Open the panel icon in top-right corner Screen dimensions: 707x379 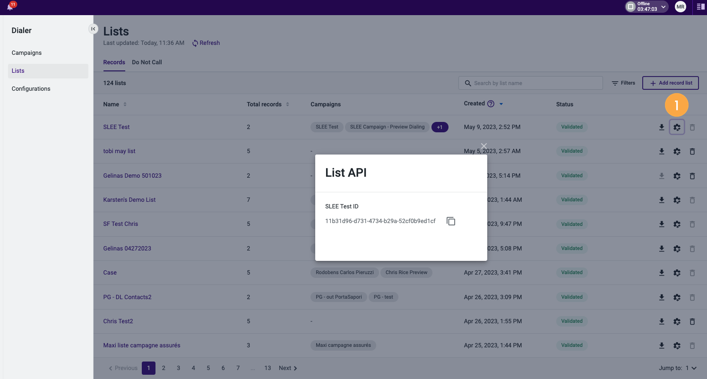click(700, 7)
